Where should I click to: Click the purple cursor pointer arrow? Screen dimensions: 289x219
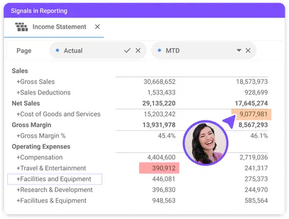[229, 122]
